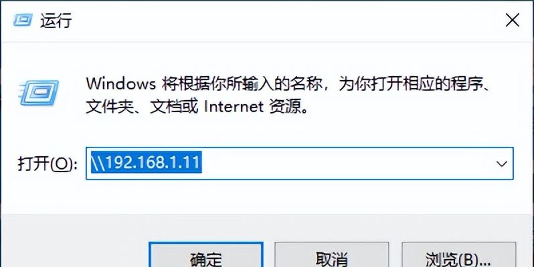Click the word Internet in the description

233,107
